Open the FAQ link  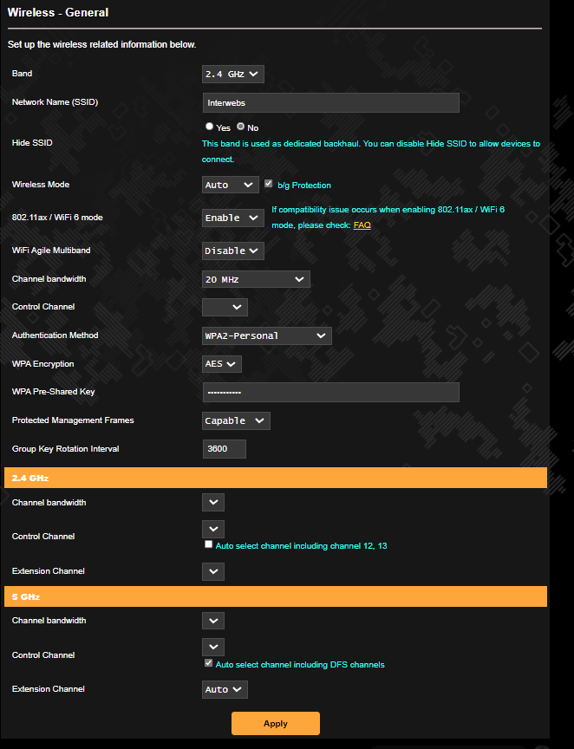[361, 225]
